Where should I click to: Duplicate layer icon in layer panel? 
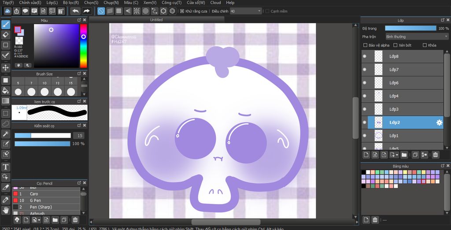(415, 155)
